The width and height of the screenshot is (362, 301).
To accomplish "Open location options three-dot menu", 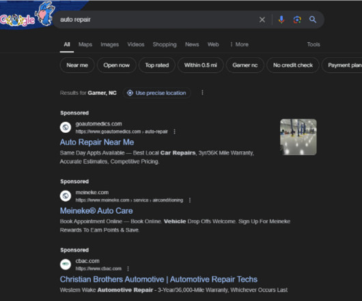I will tap(202, 93).
